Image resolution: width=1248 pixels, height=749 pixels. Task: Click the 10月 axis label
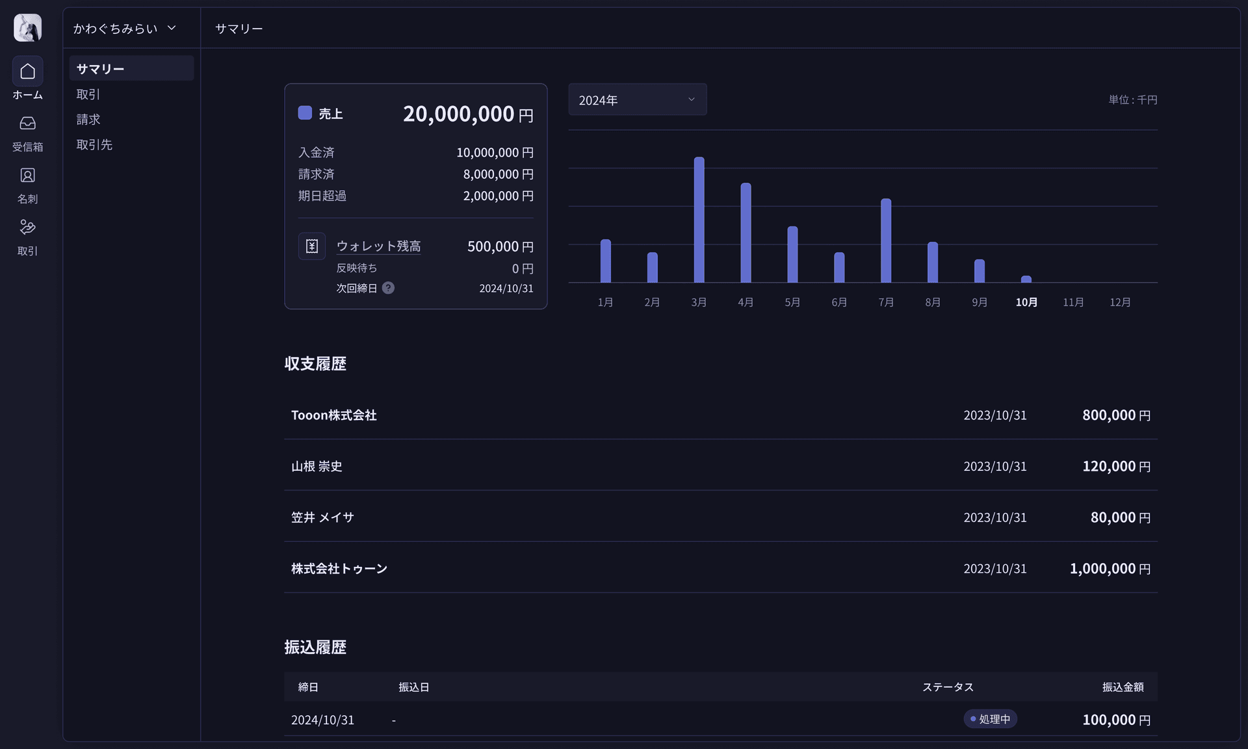tap(1026, 302)
